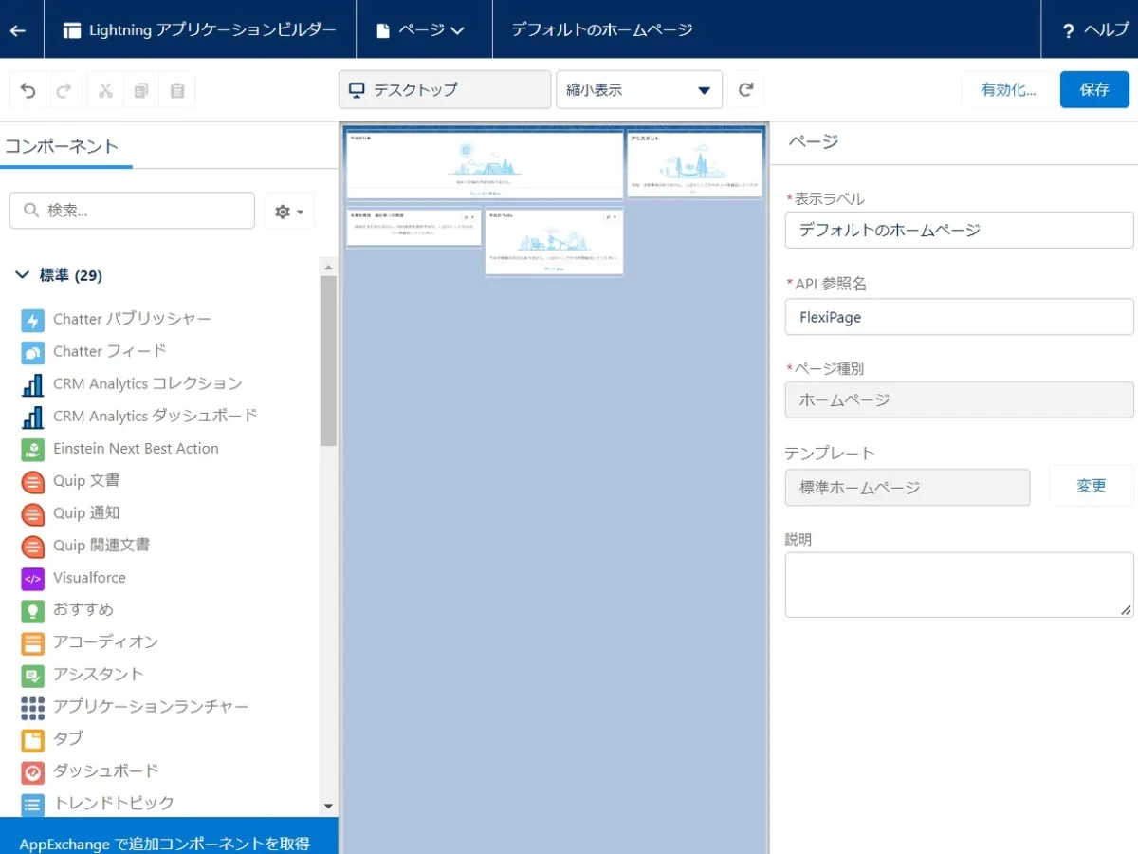This screenshot has width=1138, height=854.
Task: Open the ページ dropdown menu
Action: [x=424, y=29]
